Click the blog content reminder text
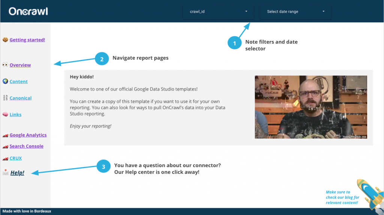384x215 pixels. tap(342, 197)
